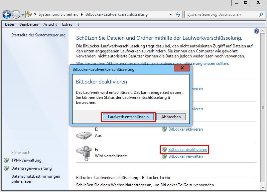Close the BitLocker dialog with the red X
Screen dimensions: 267x192
click(182, 68)
